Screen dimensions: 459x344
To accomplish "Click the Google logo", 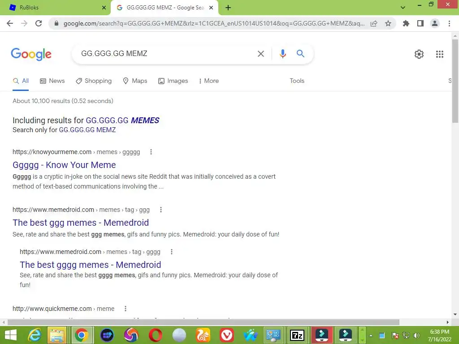I will pyautogui.click(x=31, y=54).
